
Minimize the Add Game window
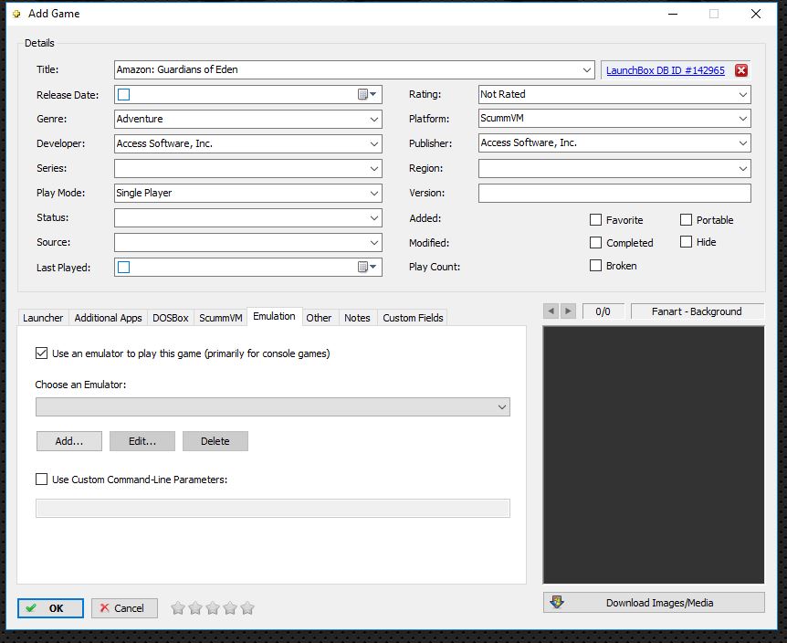[x=673, y=14]
